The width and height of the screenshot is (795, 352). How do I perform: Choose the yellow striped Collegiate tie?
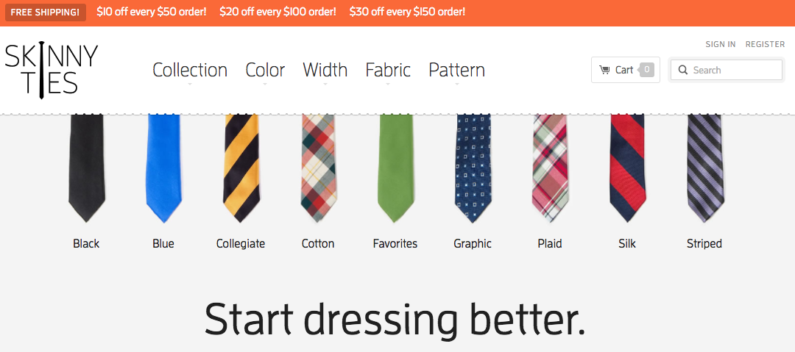[241, 168]
